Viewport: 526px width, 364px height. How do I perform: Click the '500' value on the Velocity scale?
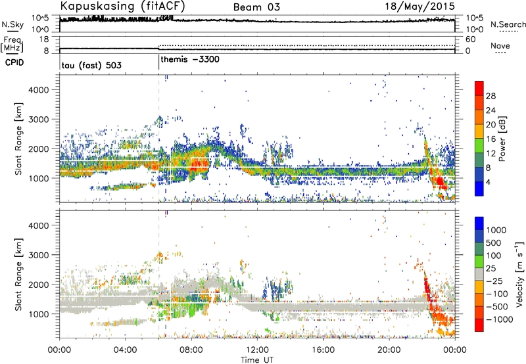point(495,242)
